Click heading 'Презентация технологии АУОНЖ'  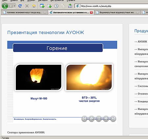(46, 32)
